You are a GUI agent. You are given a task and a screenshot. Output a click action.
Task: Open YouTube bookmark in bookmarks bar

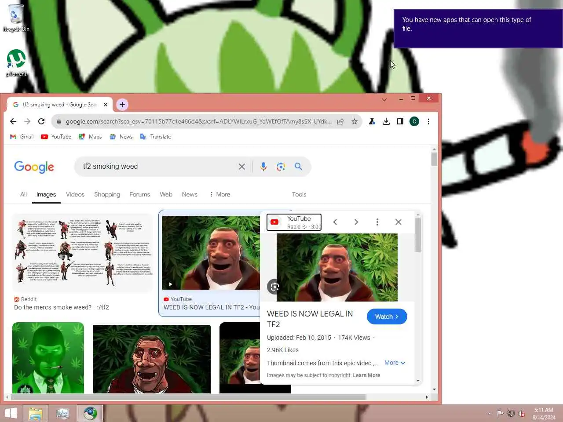56,137
